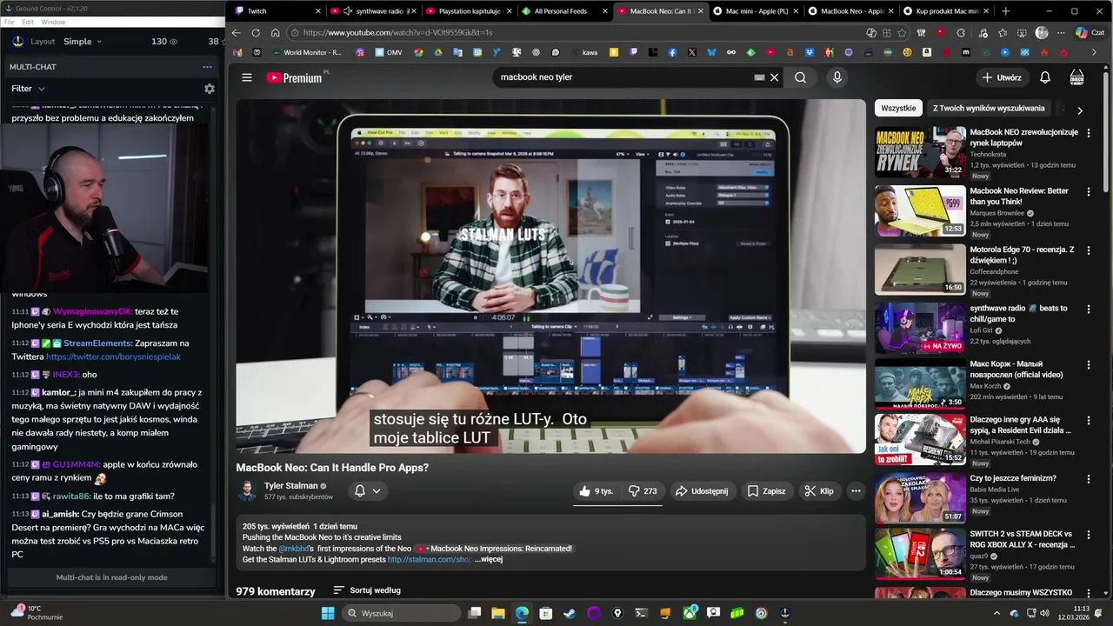Open the YouTube hamburger guide menu

pyautogui.click(x=247, y=77)
